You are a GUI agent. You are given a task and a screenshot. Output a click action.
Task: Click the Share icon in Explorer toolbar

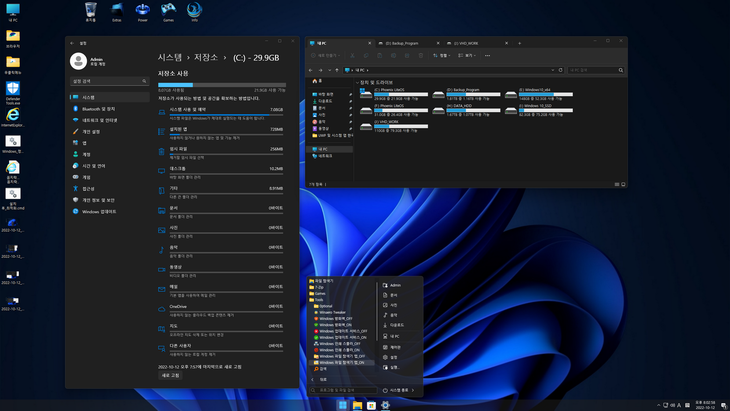point(407,55)
